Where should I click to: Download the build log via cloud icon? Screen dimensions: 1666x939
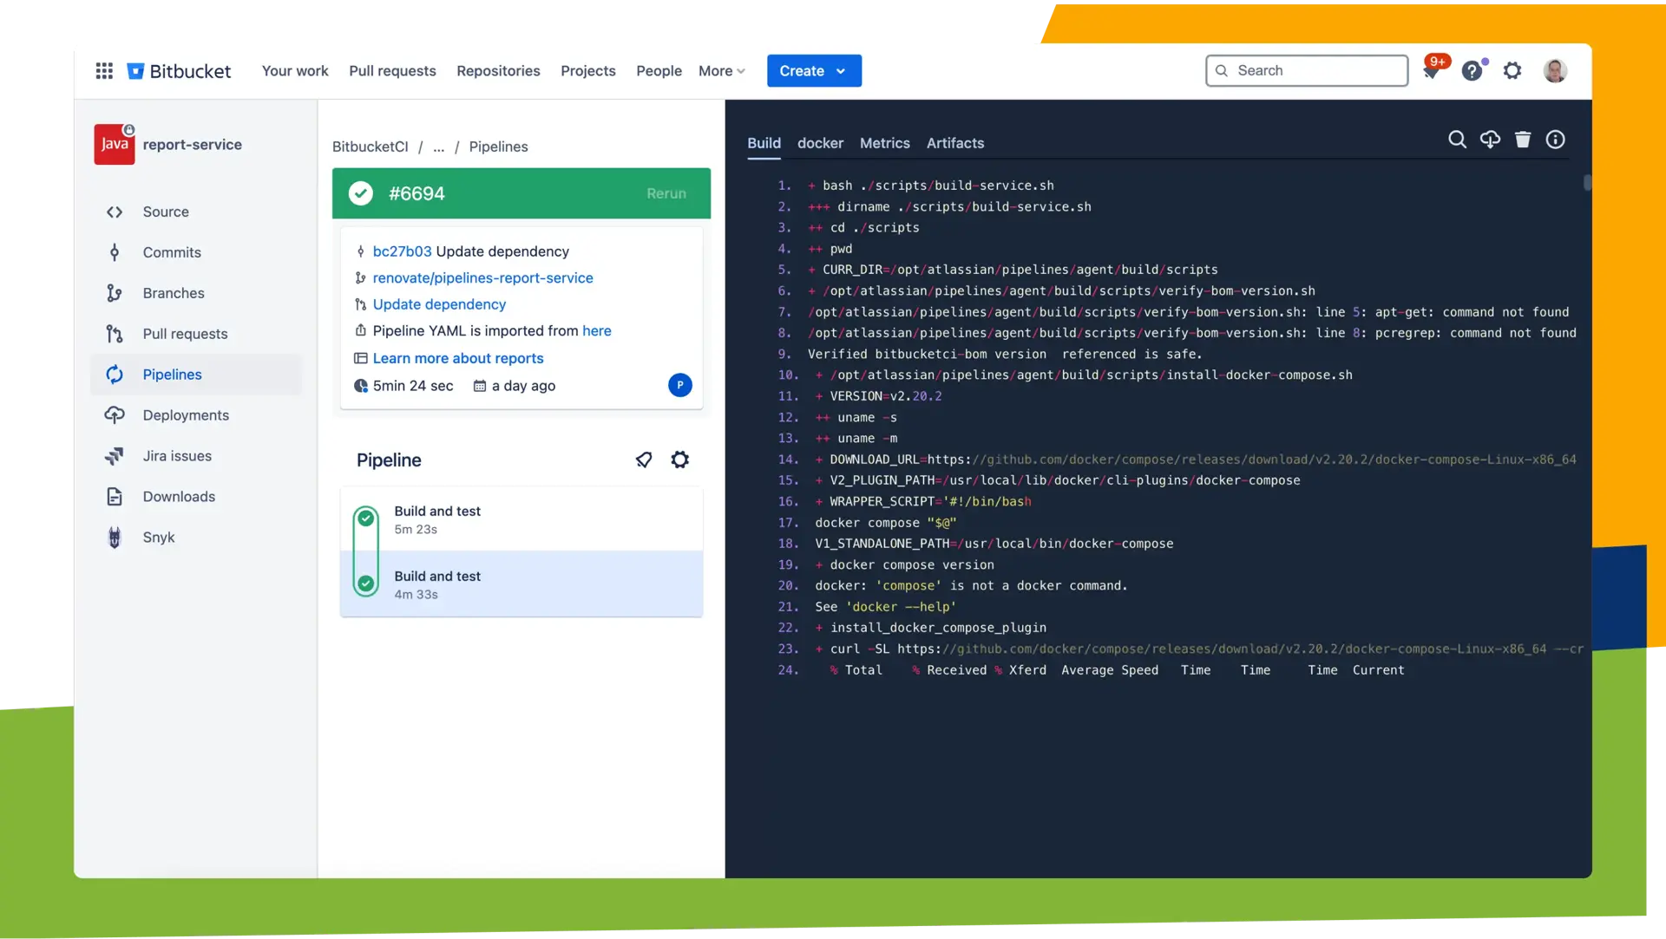[x=1490, y=140]
